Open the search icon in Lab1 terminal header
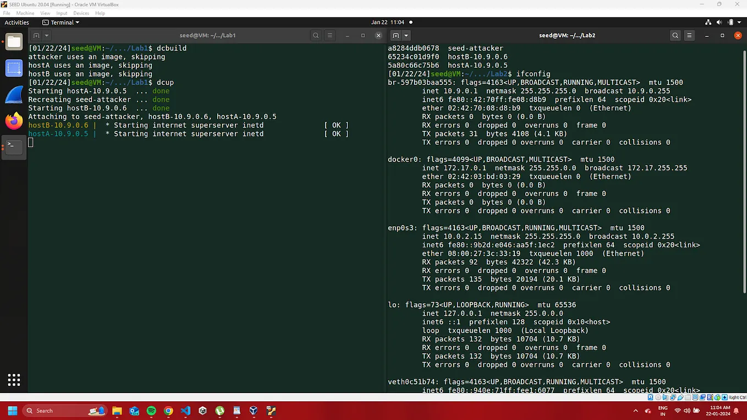This screenshot has width=747, height=420. 315,35
